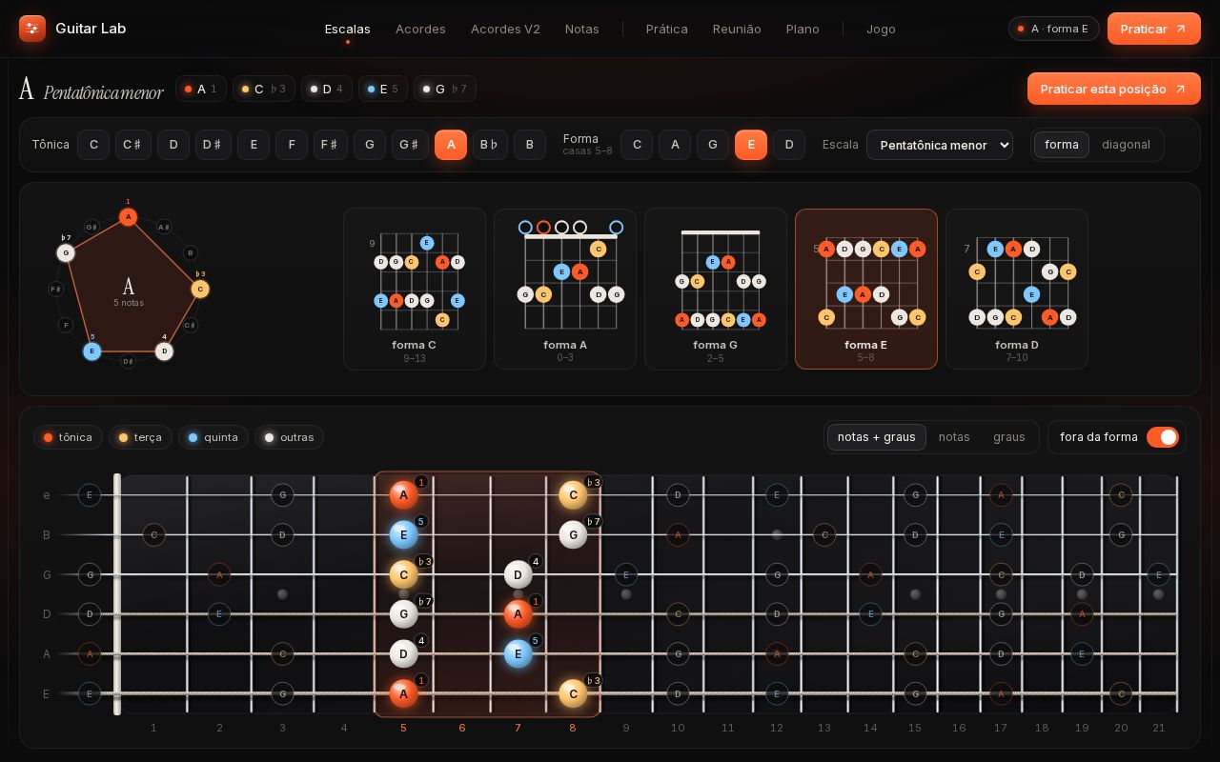Screen dimensions: 1220x762
Task: Switch to the Acordes tab
Action: pos(420,29)
